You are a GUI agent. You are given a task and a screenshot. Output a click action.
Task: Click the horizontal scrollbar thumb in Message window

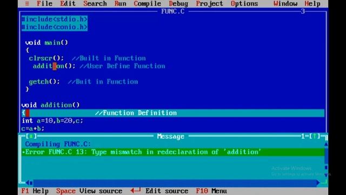31,183
